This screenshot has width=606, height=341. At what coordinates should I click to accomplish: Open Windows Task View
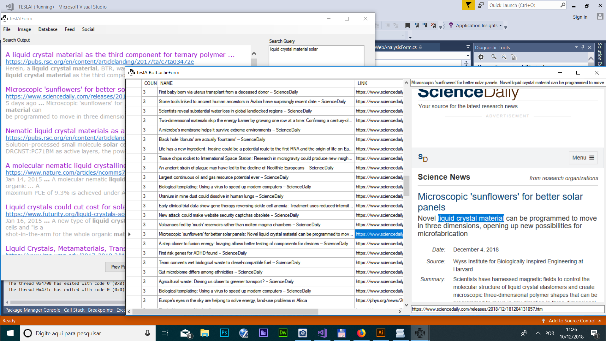pos(165,333)
